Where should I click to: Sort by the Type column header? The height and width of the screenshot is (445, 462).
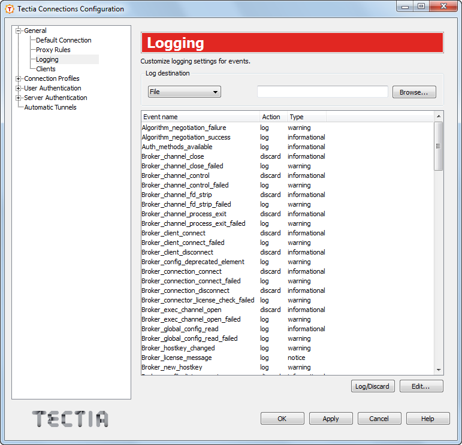coord(307,117)
